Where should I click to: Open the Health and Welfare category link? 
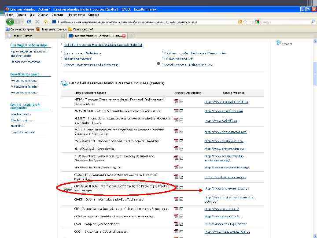tap(77, 59)
